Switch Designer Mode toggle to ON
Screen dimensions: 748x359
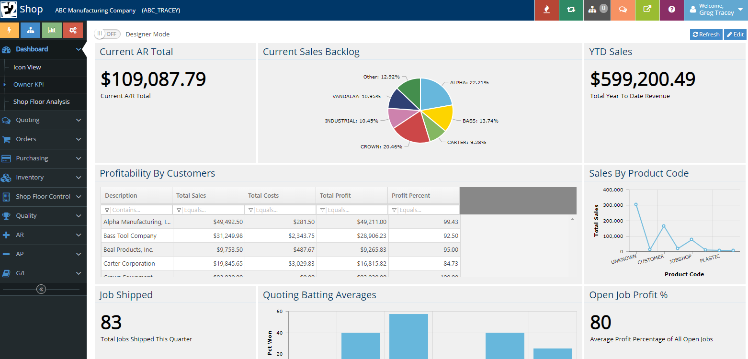(107, 34)
